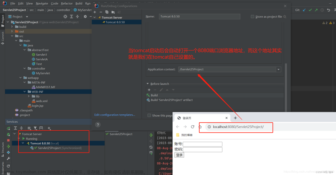This screenshot has width=336, height=175.
Task: Git push arrow icon
Action: [x=316, y=10]
